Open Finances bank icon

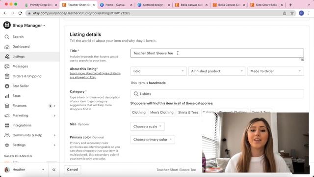point(7,106)
